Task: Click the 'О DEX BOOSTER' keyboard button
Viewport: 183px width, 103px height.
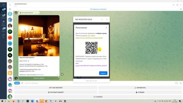Action: 56,88
